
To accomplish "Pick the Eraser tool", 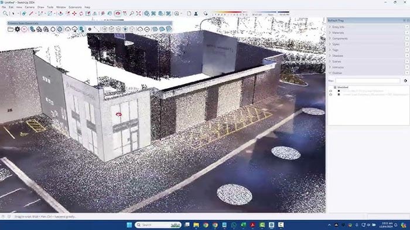I will 24,13.
